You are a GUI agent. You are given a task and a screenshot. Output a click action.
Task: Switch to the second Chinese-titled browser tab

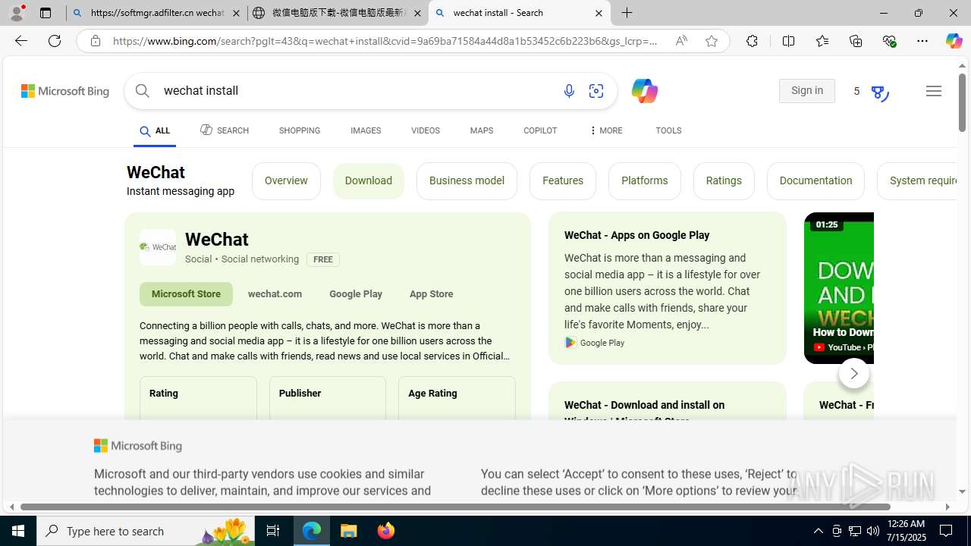point(337,13)
